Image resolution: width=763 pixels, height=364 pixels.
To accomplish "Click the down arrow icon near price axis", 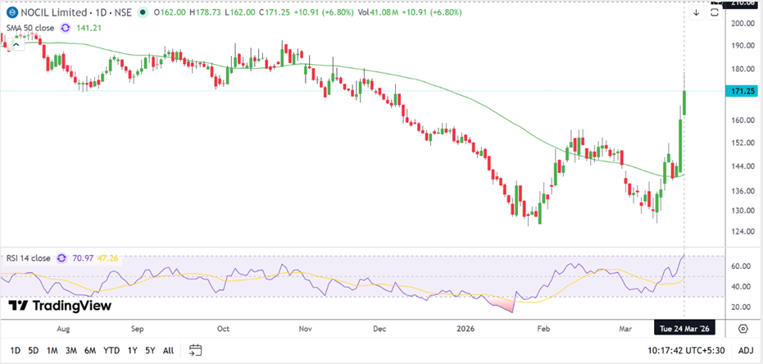I will (697, 12).
